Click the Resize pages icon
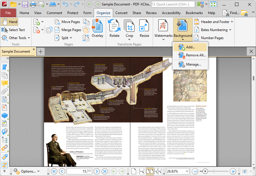This screenshot has height=176, width=256. click(x=144, y=28)
